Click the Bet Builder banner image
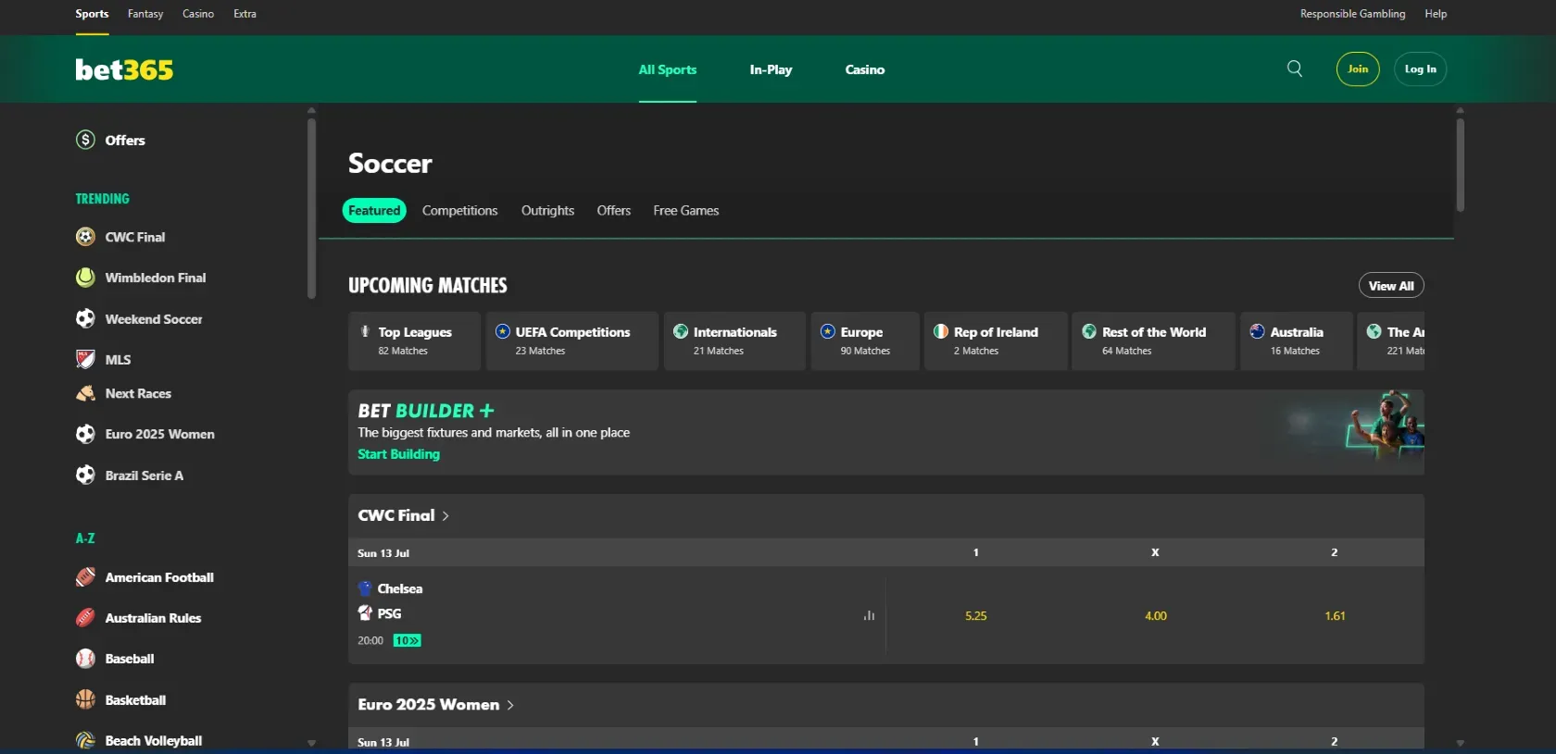This screenshot has width=1556, height=754. pyautogui.click(x=1384, y=426)
